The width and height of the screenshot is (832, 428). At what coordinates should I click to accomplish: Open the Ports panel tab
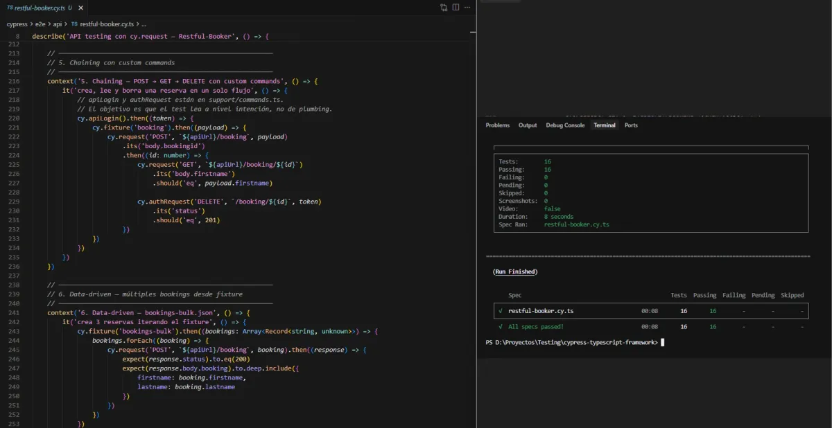coord(631,125)
